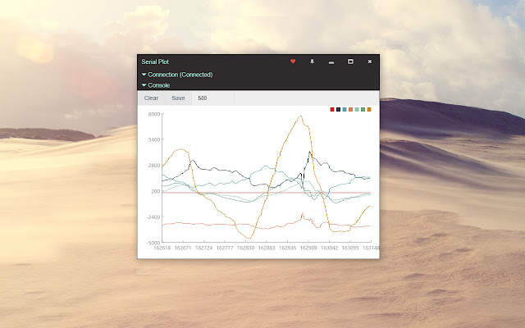
Task: Expand the Connection (Connected) section
Action: [177, 75]
